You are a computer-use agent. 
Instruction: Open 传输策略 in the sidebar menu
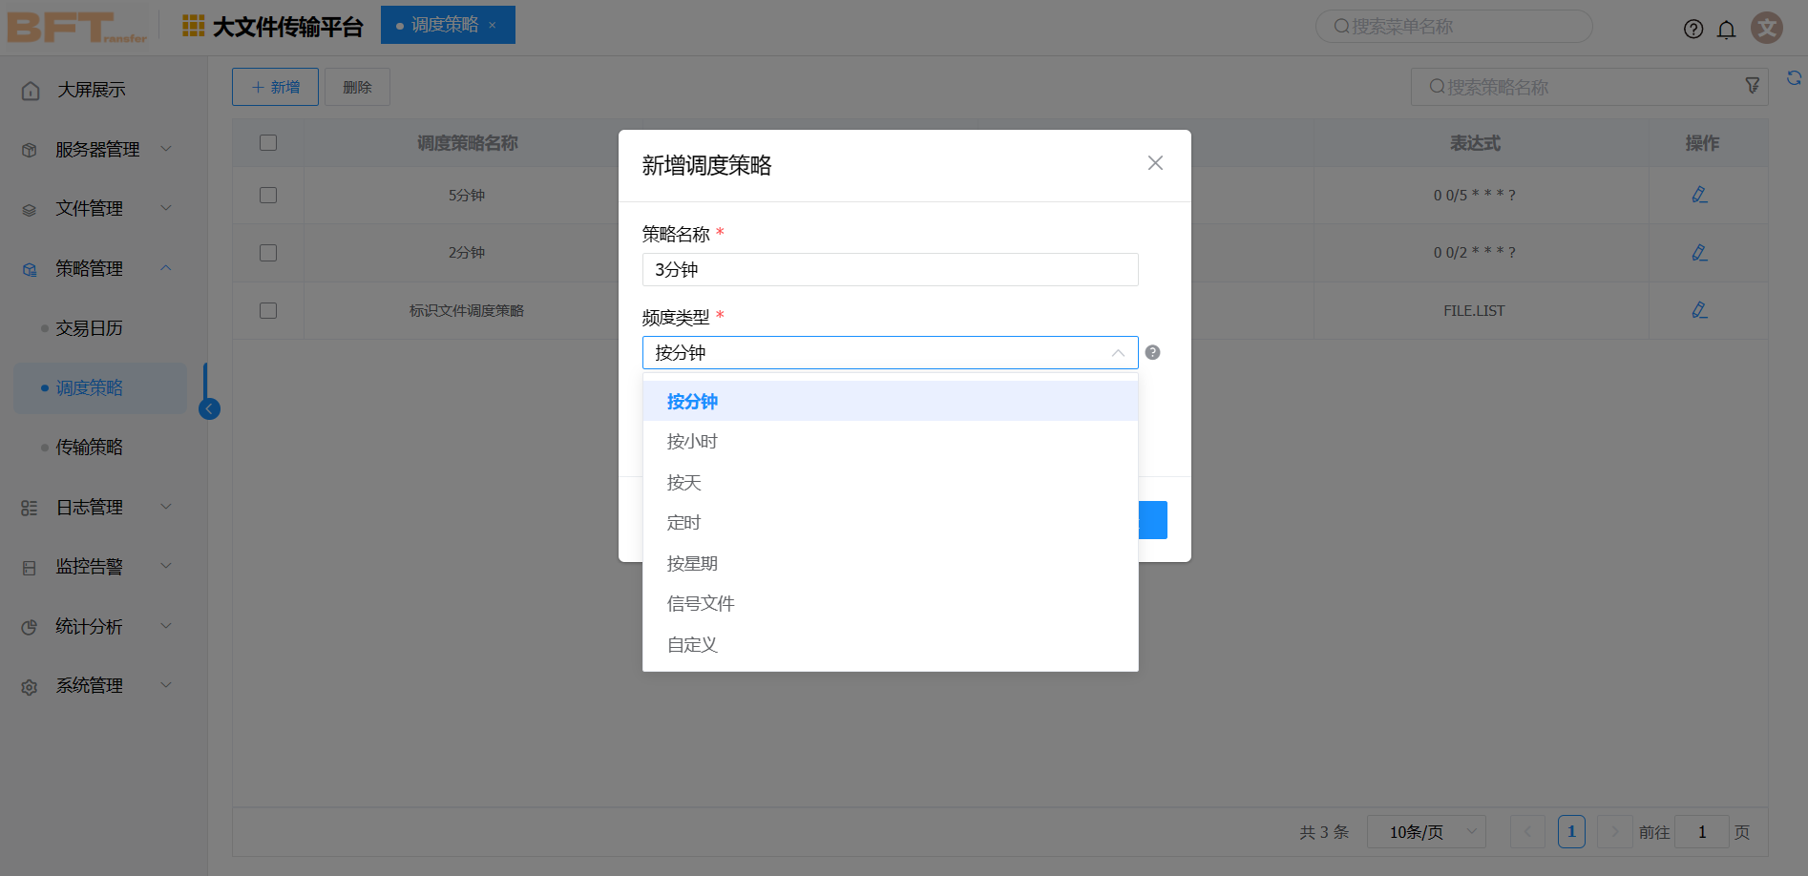[91, 447]
